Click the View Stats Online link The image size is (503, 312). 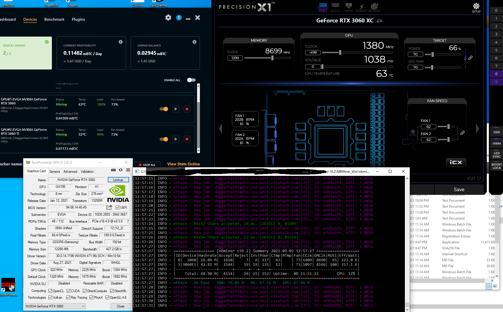click(x=183, y=164)
